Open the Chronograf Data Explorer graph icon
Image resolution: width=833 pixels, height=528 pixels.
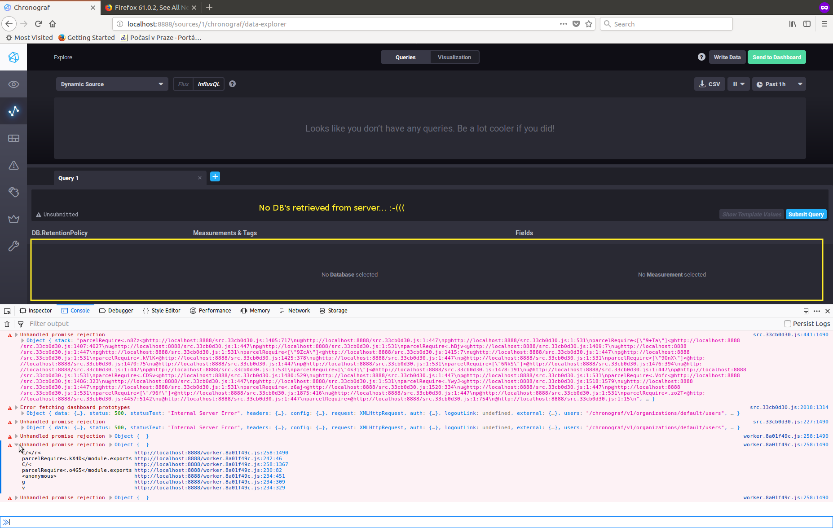click(13, 111)
